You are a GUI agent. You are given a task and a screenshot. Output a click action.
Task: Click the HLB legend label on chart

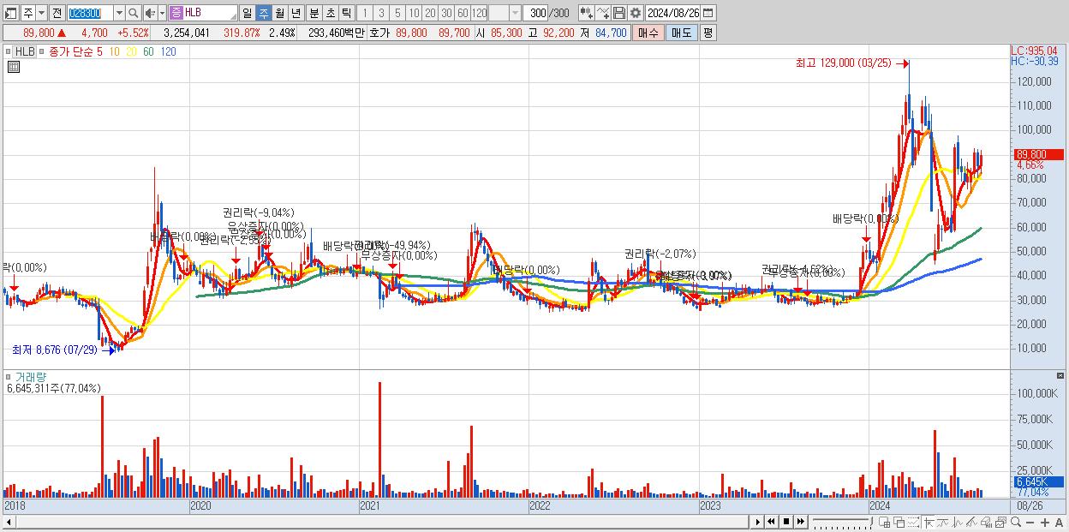pos(26,51)
